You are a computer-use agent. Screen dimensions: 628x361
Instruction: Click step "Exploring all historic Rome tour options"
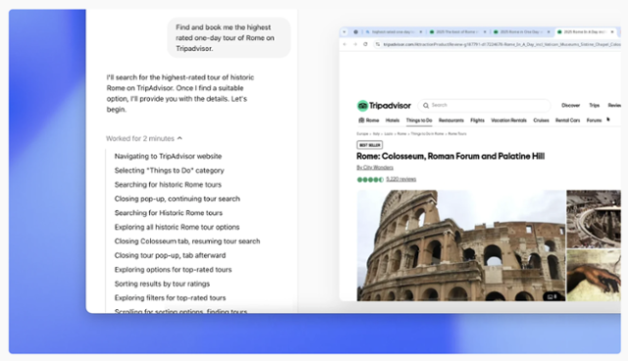(x=177, y=227)
